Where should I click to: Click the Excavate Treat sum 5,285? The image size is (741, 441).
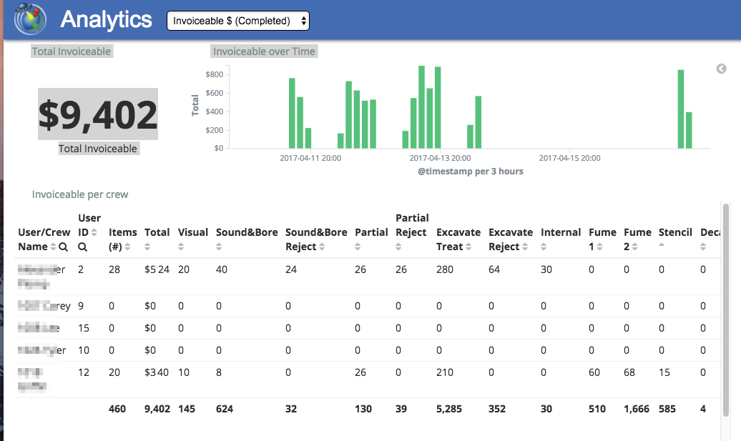449,409
